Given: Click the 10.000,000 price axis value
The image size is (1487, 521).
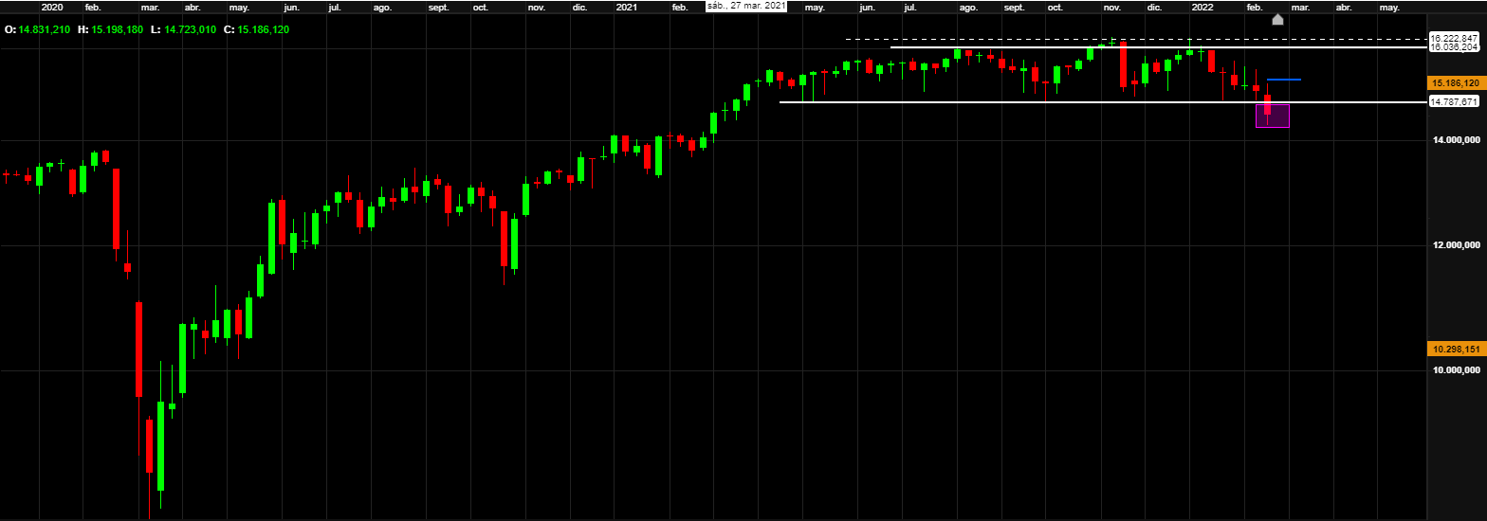Looking at the screenshot, I should click(x=1458, y=370).
